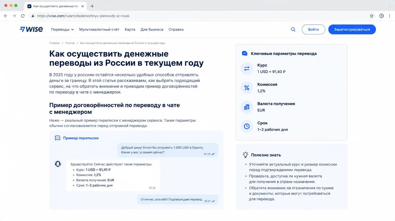
Task: Click the sidebar value "1–2 рабочих дня"
Action: tap(272, 130)
